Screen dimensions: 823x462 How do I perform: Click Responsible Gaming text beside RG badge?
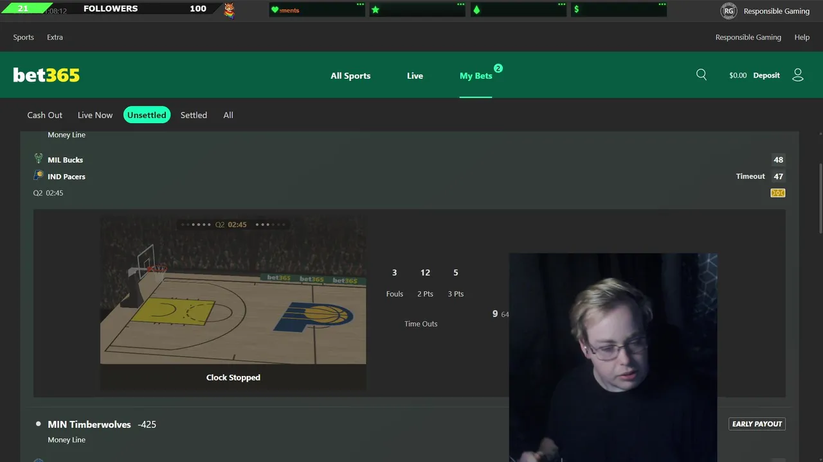(x=777, y=11)
